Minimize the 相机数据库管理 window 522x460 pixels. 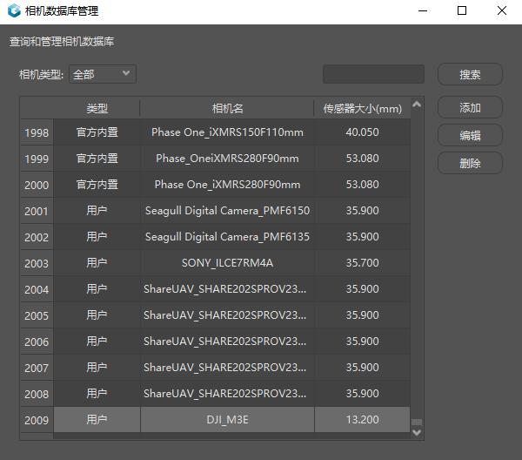point(423,11)
